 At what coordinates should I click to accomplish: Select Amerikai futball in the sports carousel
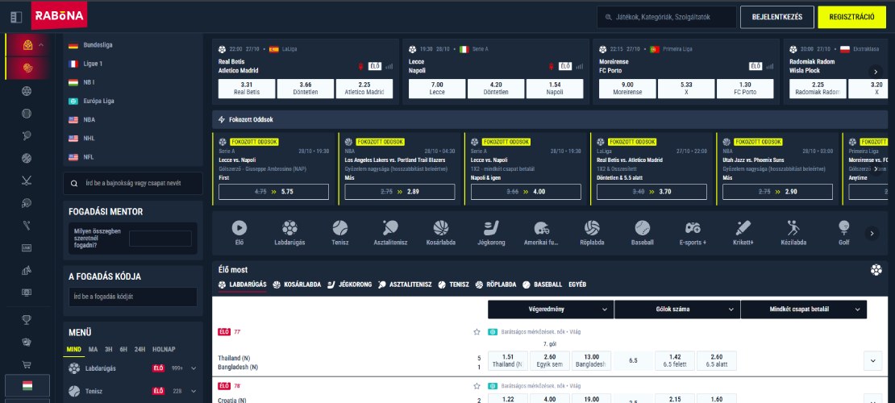tap(541, 233)
